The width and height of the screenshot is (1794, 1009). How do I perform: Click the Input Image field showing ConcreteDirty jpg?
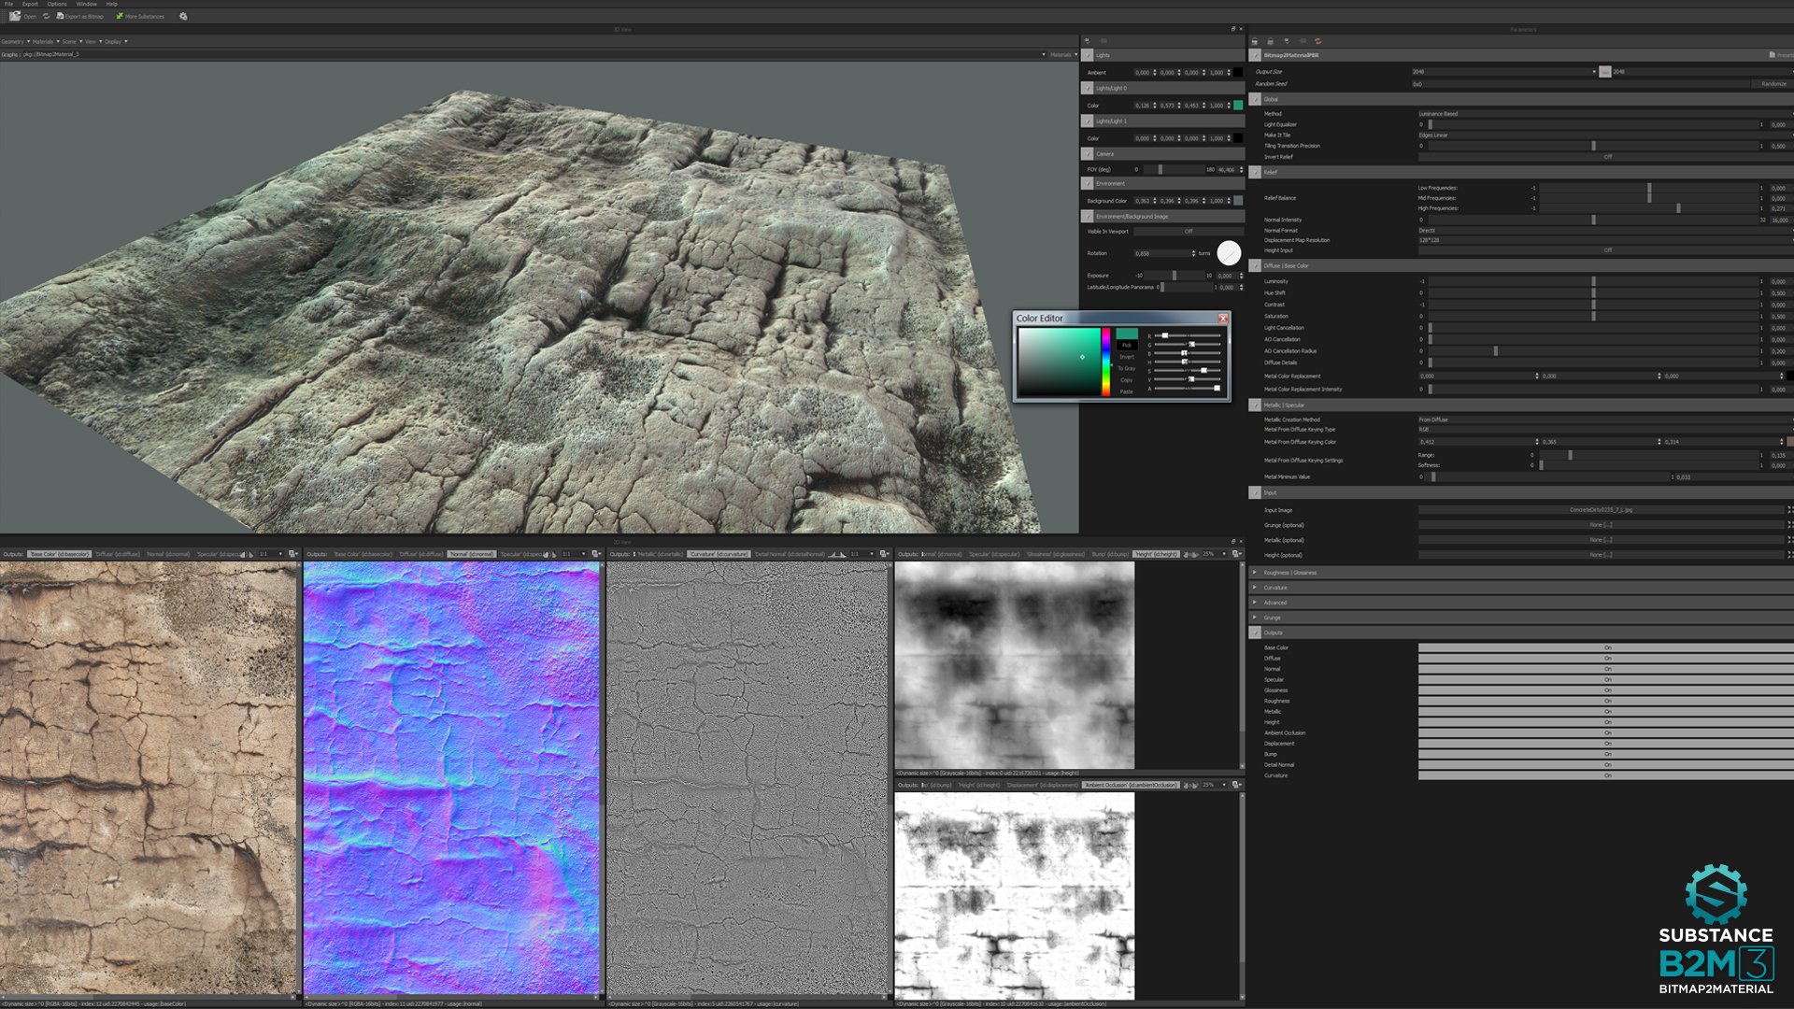[1602, 510]
